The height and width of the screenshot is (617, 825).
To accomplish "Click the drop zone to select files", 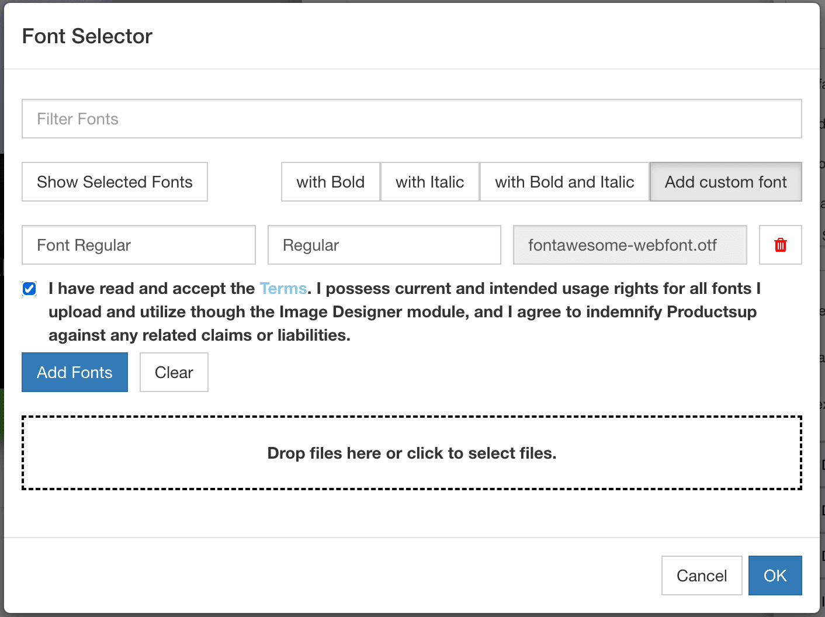I will click(x=411, y=453).
